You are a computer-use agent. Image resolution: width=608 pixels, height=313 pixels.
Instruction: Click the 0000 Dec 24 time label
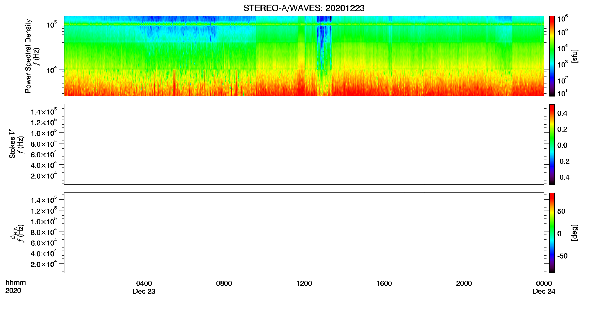click(544, 287)
